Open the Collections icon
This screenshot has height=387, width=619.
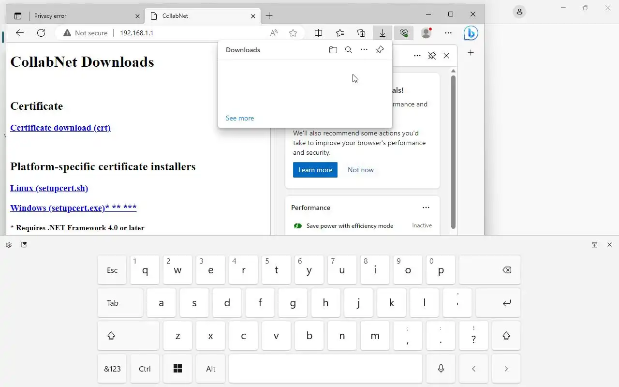[361, 33]
